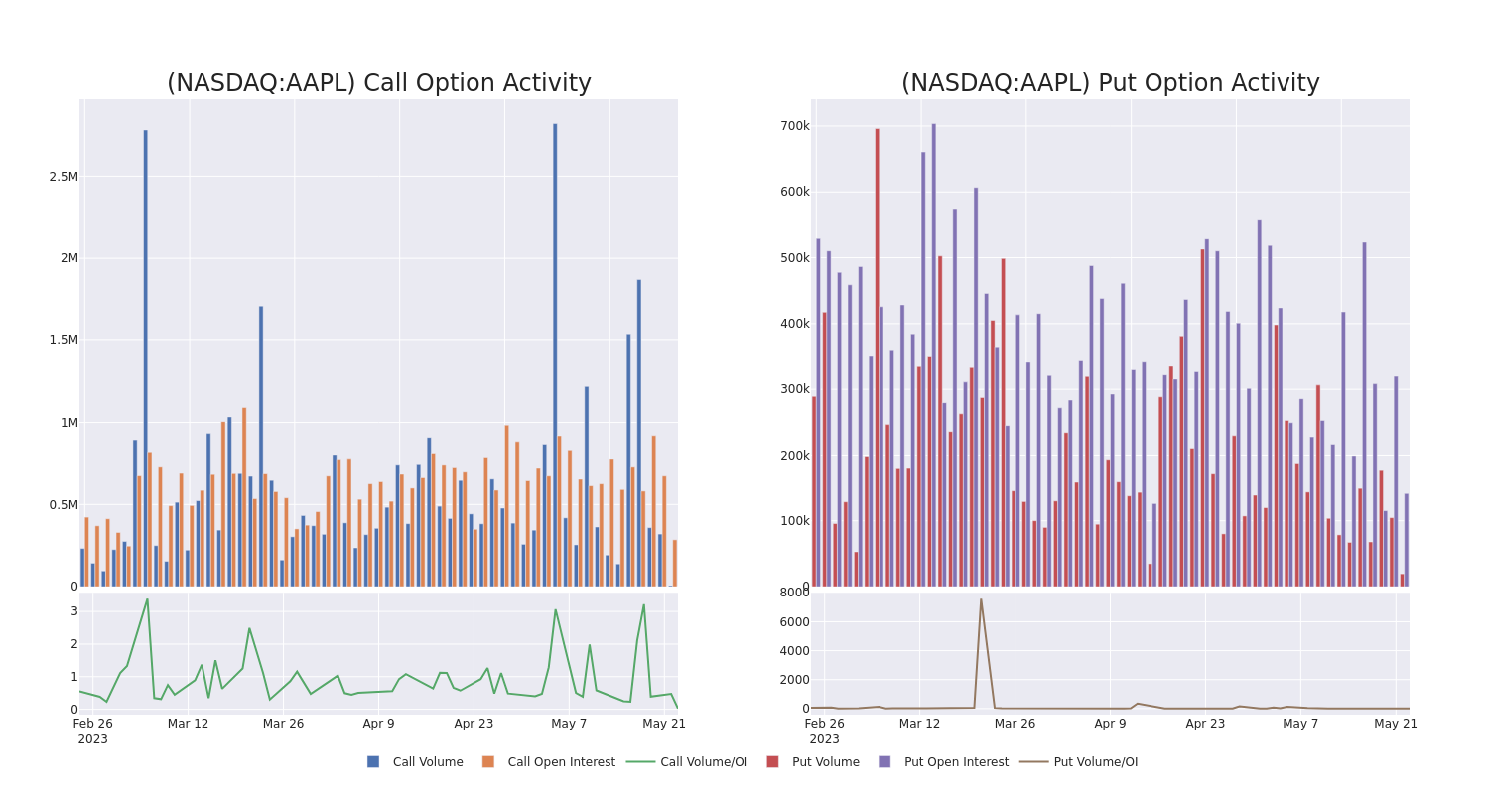Click the tallest purple put open interest bar

pyautogui.click(x=933, y=355)
